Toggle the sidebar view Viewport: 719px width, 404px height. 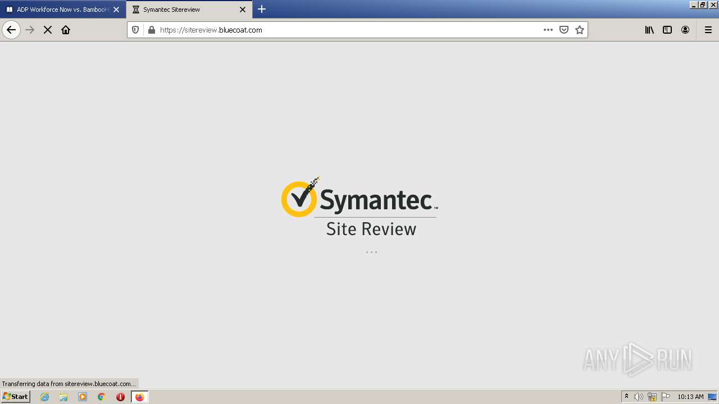point(667,30)
